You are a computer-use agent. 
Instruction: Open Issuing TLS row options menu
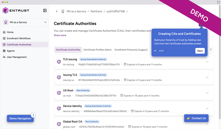[x=207, y=77]
